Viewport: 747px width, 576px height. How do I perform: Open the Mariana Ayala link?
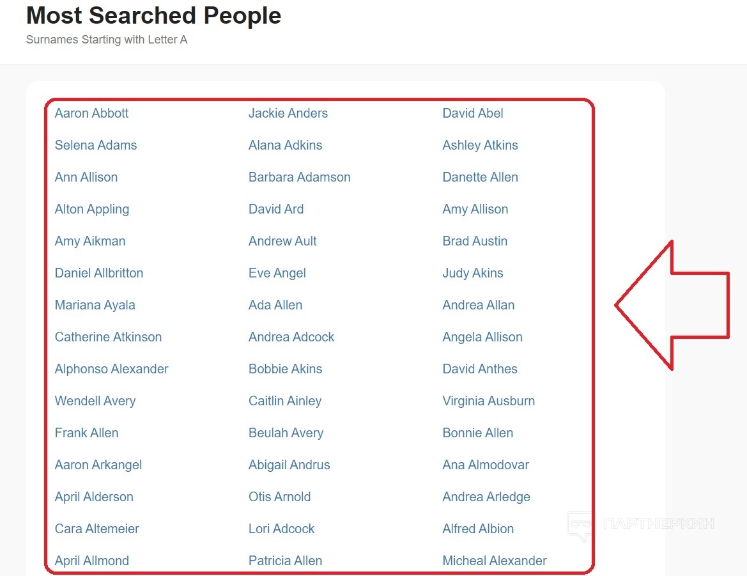click(95, 305)
